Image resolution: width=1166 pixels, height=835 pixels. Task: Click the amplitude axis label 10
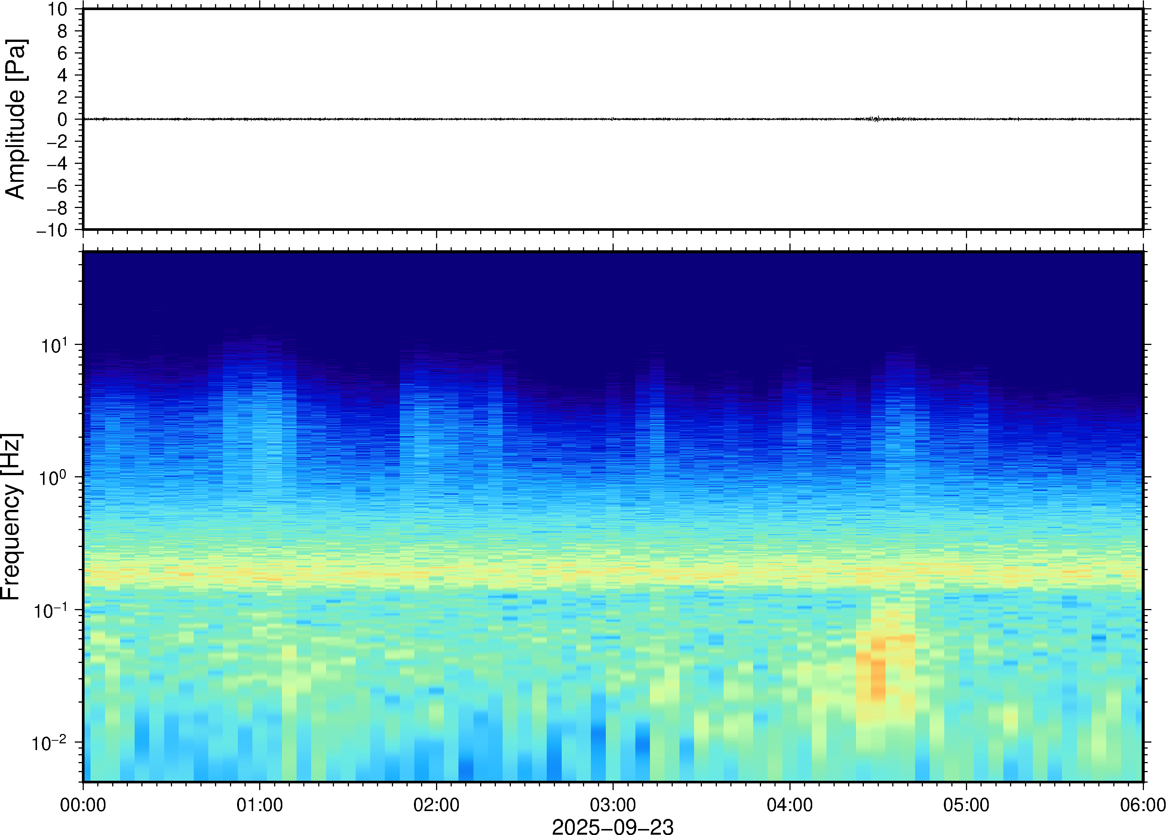point(58,9)
